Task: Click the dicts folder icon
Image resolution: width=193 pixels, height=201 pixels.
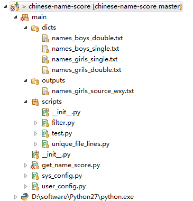Action: 35,28
